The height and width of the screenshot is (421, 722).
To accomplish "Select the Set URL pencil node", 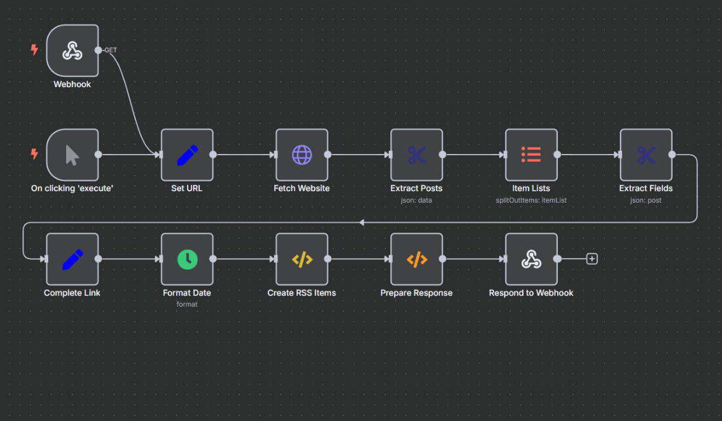I will pyautogui.click(x=187, y=155).
